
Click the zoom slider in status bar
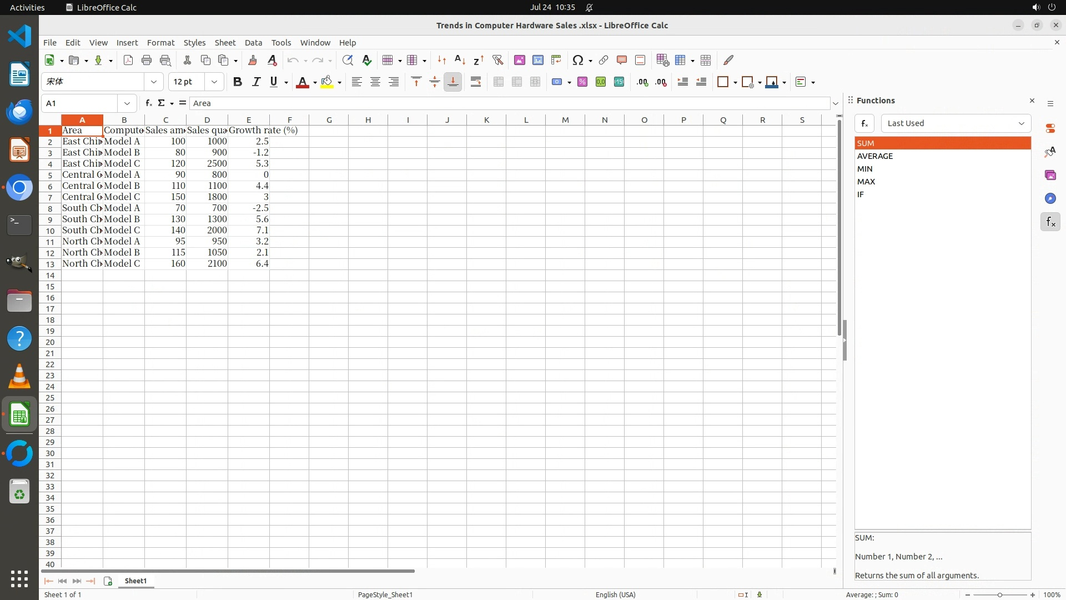click(x=999, y=594)
